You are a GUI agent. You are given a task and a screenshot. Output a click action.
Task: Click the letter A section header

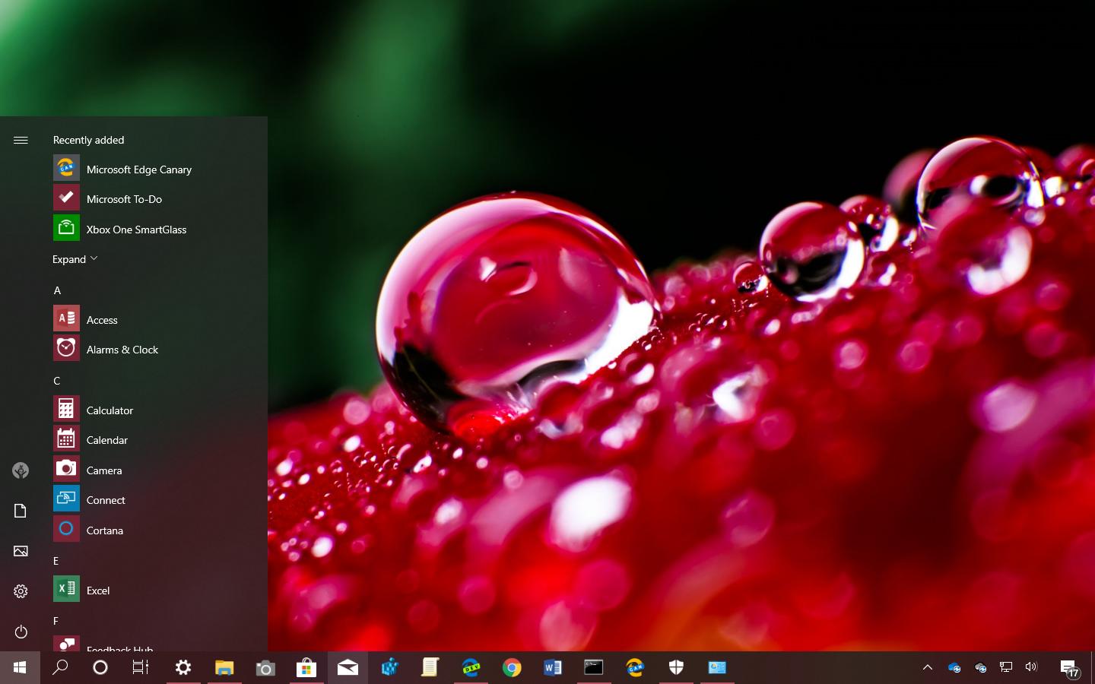point(57,290)
